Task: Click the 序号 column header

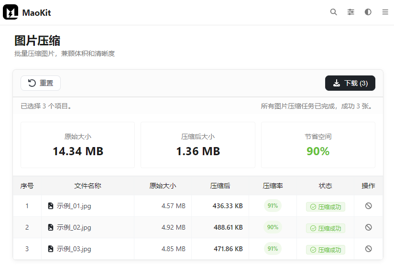Action: [27, 186]
